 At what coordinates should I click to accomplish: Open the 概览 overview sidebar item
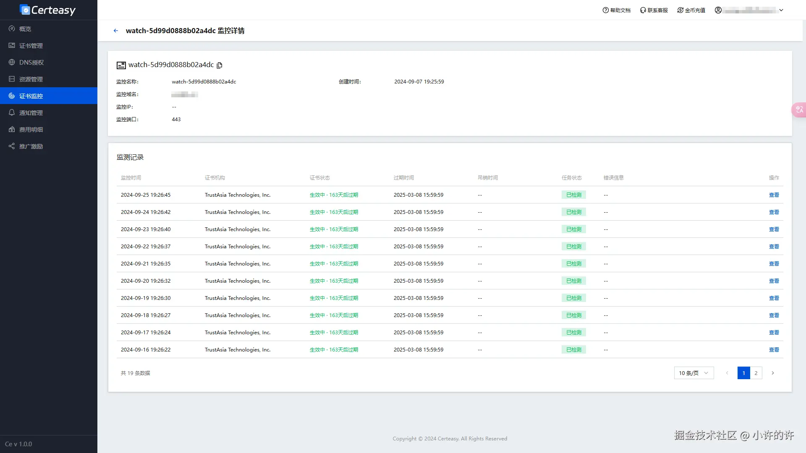point(25,29)
